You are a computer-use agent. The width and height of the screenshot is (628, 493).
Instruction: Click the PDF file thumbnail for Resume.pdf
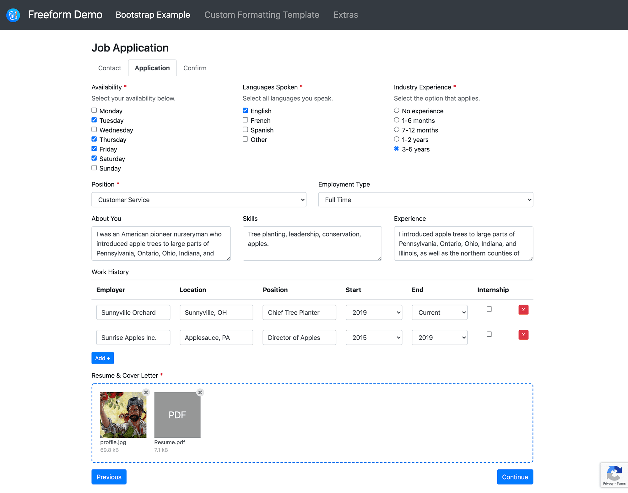(177, 415)
